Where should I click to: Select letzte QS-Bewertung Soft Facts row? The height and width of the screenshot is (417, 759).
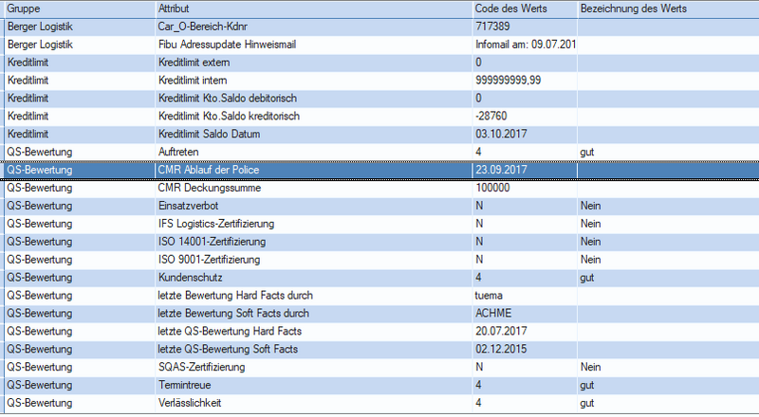pos(381,349)
